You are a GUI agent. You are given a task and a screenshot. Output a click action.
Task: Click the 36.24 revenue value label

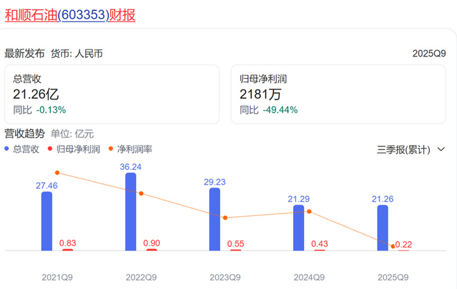click(x=131, y=167)
